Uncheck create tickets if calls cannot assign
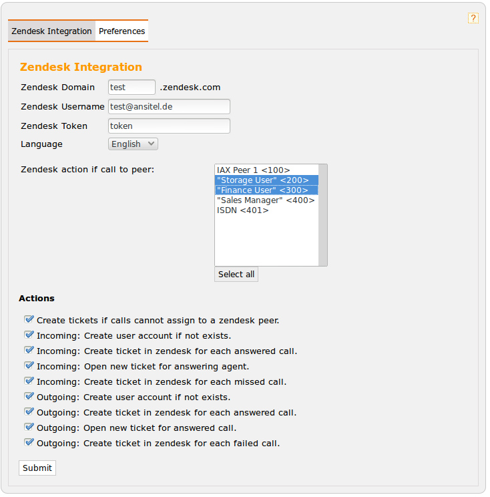The height and width of the screenshot is (497, 490). (29, 320)
